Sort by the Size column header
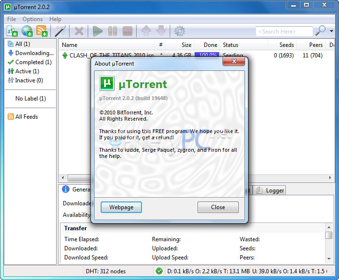Screen dimensions: 339x280 coord(180,45)
